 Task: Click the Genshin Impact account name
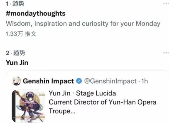(x=48, y=81)
